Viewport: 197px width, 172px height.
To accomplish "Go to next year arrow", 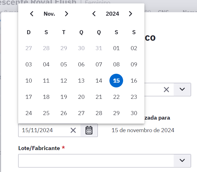I will 130,14.
